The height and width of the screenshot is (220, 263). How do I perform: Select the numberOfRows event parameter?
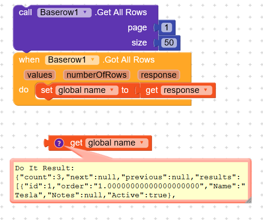coord(96,75)
